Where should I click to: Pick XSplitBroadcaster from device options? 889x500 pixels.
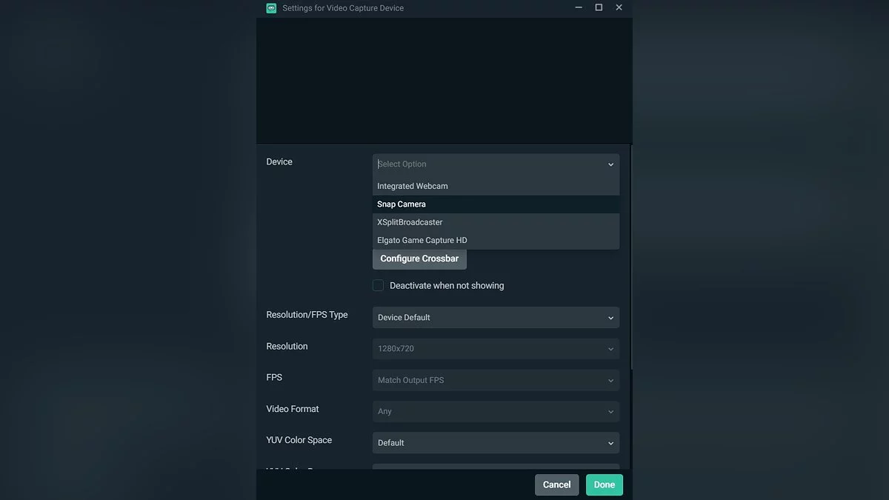tap(496, 222)
